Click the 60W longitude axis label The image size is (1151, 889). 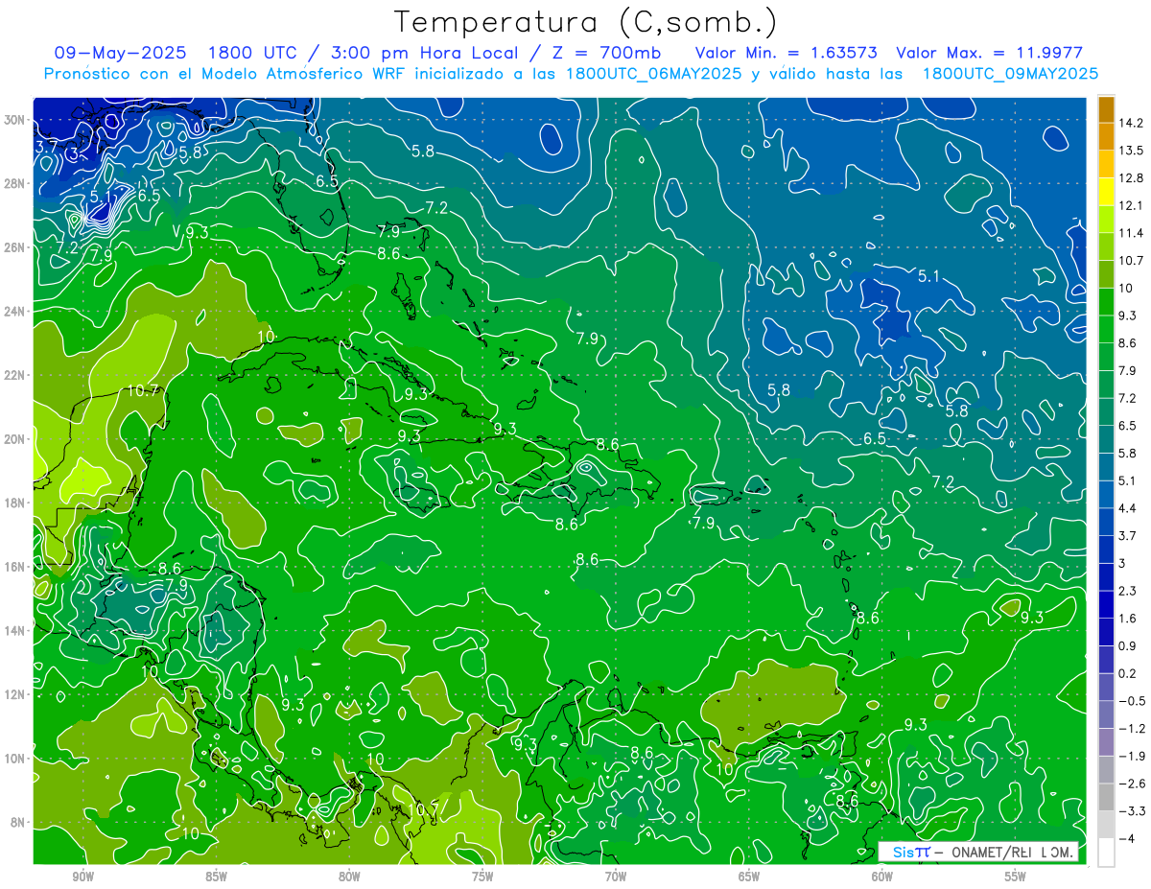click(882, 877)
